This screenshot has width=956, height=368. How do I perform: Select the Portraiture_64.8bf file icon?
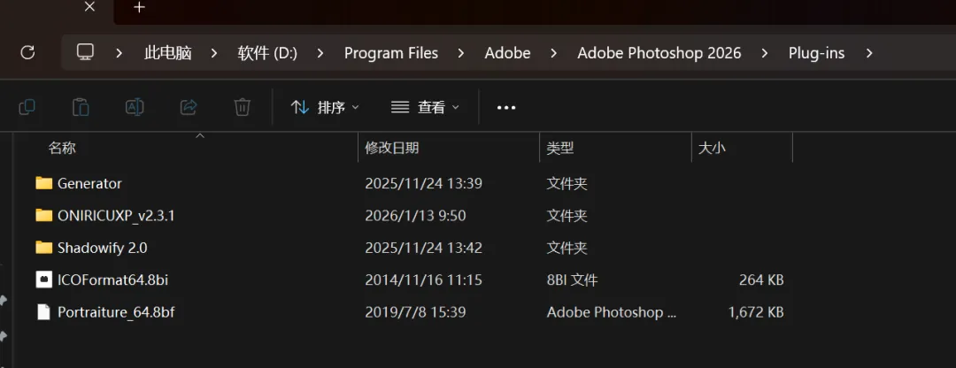point(43,312)
